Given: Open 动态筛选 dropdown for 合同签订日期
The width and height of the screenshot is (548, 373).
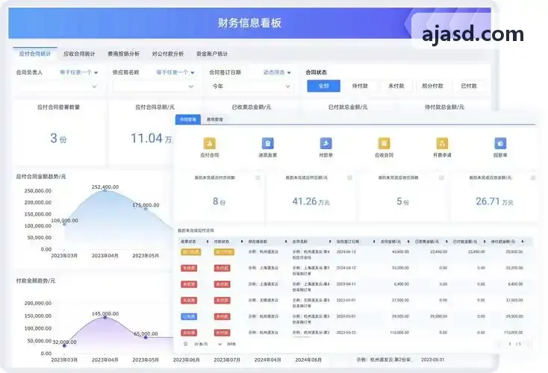Looking at the screenshot, I should (277, 72).
